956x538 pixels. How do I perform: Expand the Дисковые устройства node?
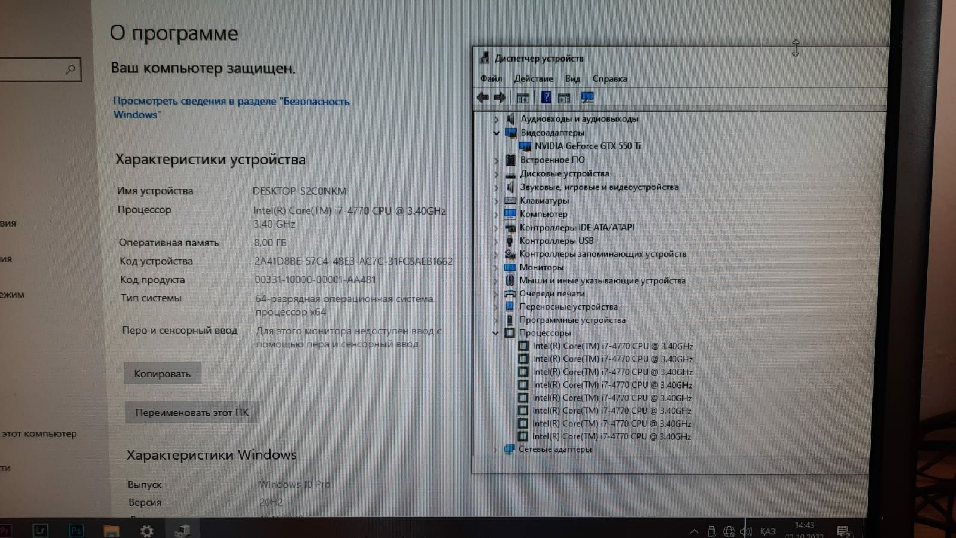tap(496, 174)
